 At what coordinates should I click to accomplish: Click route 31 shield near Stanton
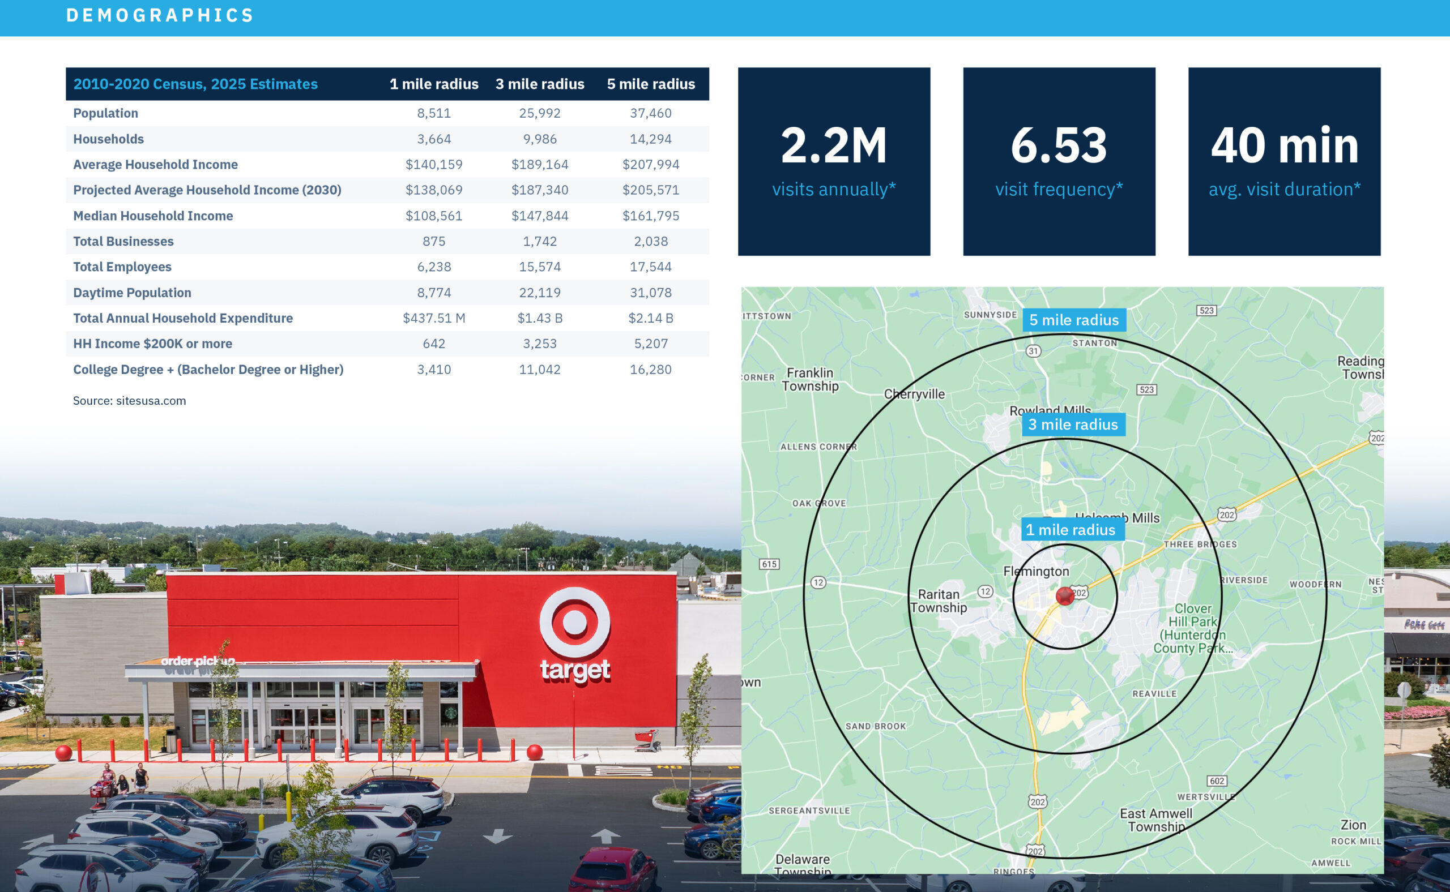[x=1033, y=351]
